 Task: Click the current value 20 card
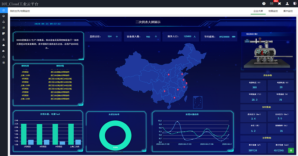tap(281, 85)
